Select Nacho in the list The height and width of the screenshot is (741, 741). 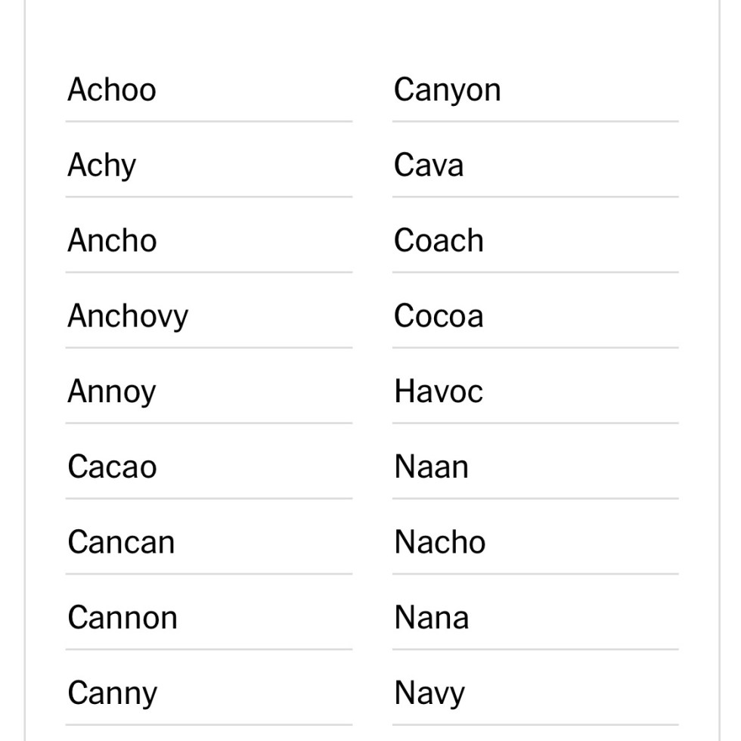tap(439, 542)
